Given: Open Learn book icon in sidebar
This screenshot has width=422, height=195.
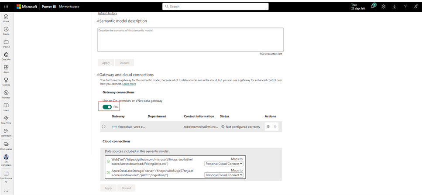Looking at the screenshot, I should [6, 107].
